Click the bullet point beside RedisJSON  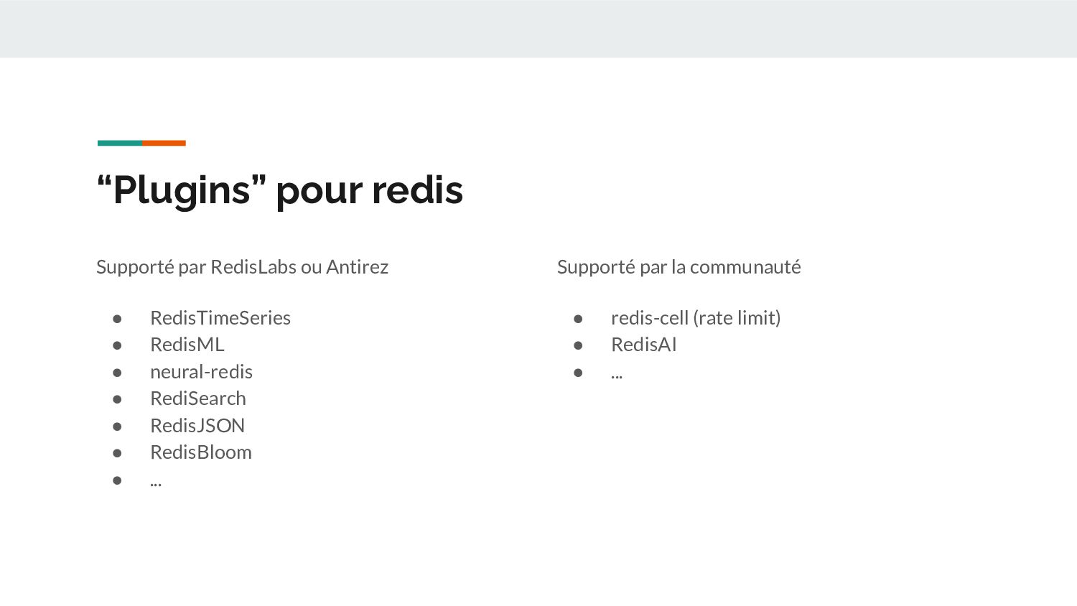tap(117, 426)
